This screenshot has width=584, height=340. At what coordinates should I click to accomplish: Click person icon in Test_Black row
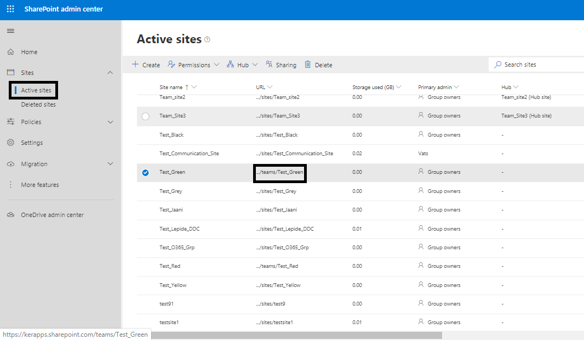pyautogui.click(x=421, y=134)
